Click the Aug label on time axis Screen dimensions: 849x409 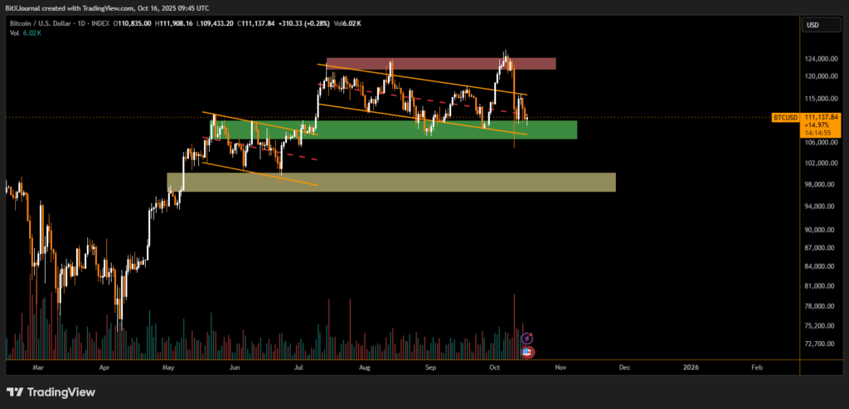click(366, 366)
